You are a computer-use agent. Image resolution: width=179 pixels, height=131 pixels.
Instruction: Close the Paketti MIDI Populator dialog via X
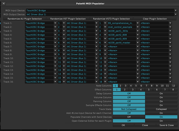coord(4,3)
